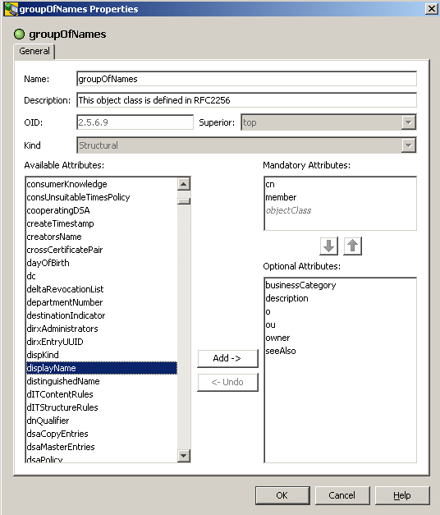
Task: Select cooperatingDSA attribute
Action: click(102, 210)
